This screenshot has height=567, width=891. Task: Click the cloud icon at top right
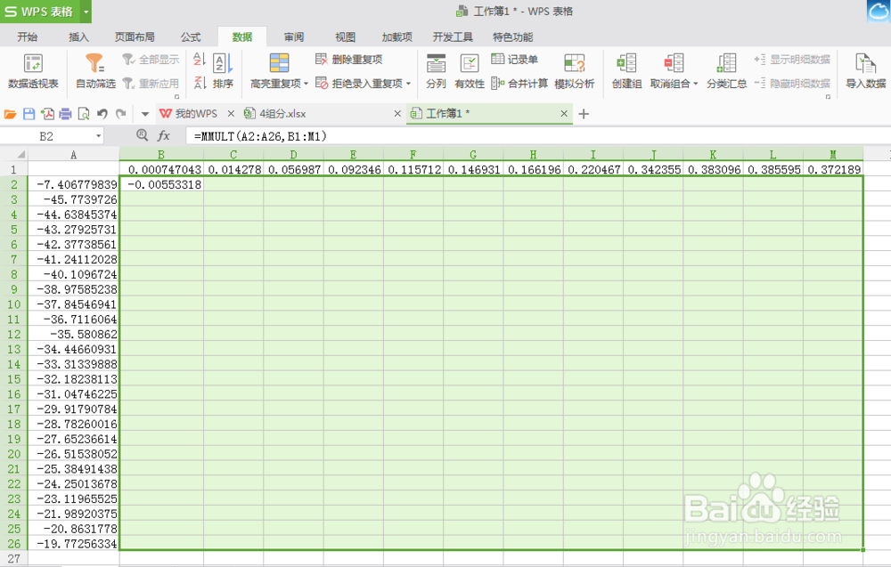tap(879, 12)
